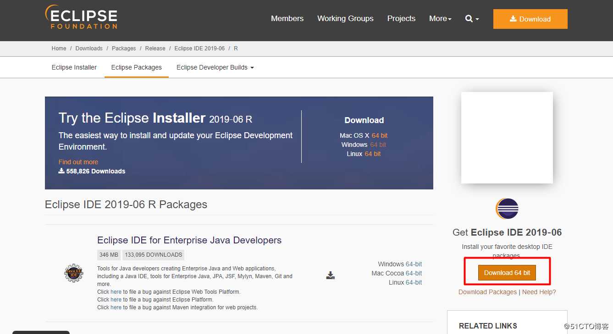Open the Working Groups menu item
The height and width of the screenshot is (334, 613).
[x=345, y=18]
